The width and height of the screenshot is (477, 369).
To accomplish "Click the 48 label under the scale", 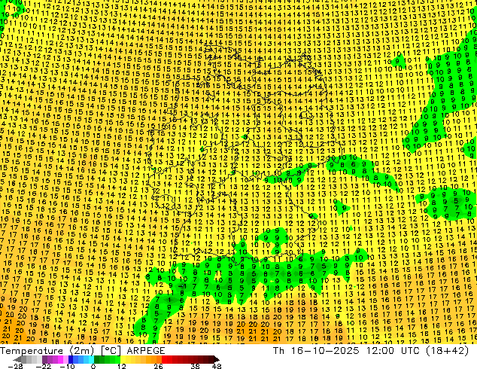I will [217, 366].
